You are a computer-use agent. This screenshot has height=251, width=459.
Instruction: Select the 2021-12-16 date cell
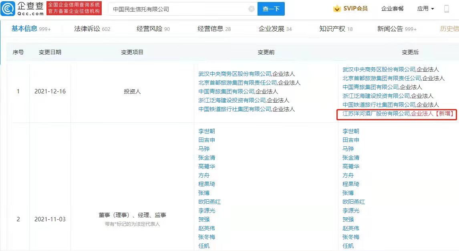(50, 91)
